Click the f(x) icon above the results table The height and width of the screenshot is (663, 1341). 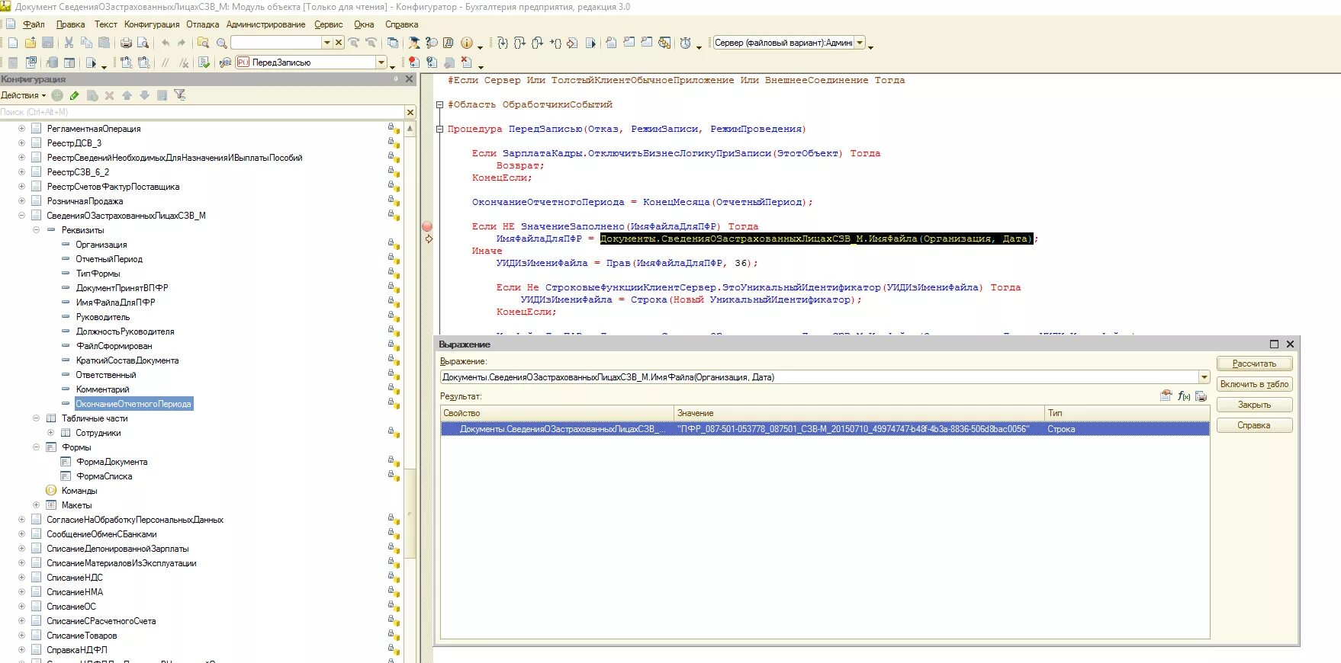click(1184, 396)
